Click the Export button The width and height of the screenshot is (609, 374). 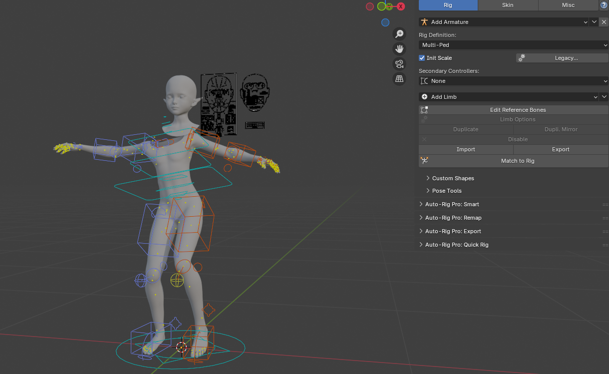560,149
